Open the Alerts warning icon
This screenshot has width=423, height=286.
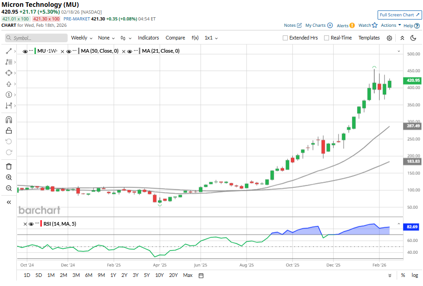352,25
